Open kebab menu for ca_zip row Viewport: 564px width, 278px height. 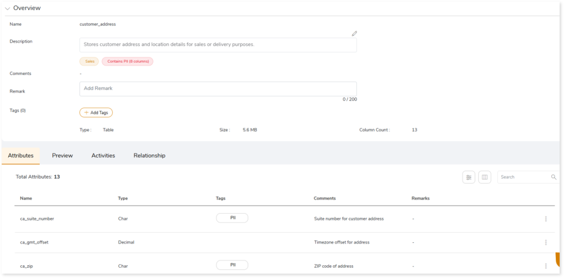546,266
